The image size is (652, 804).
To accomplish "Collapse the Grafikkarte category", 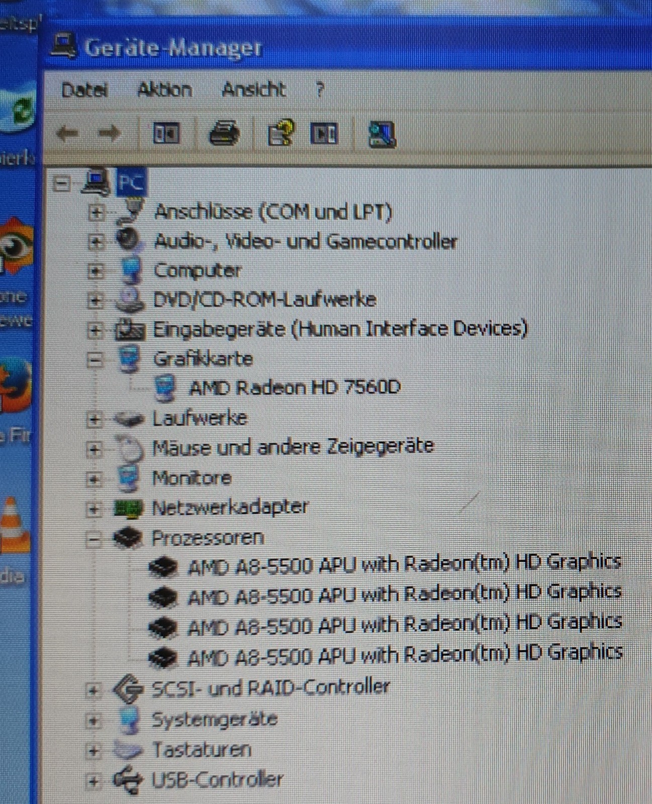I will pos(95,360).
